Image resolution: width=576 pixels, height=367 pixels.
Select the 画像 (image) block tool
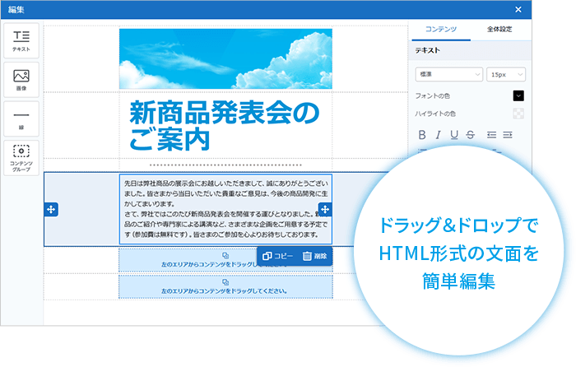[x=21, y=80]
